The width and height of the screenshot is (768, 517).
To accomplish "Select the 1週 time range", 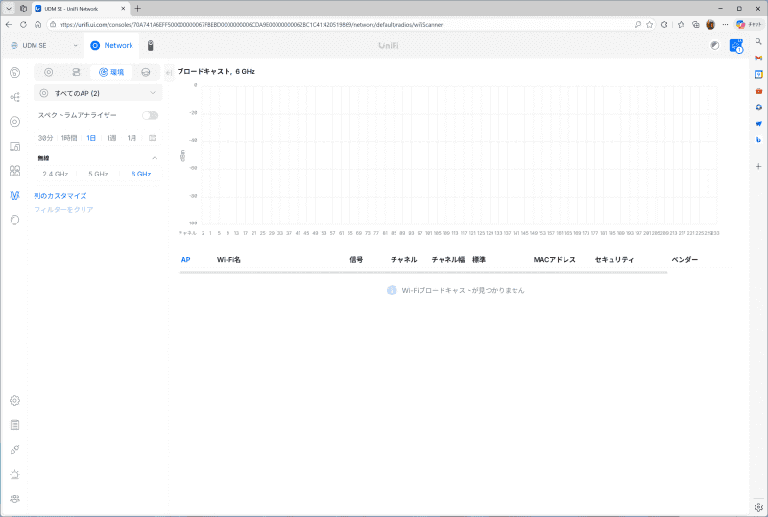I will [x=111, y=138].
